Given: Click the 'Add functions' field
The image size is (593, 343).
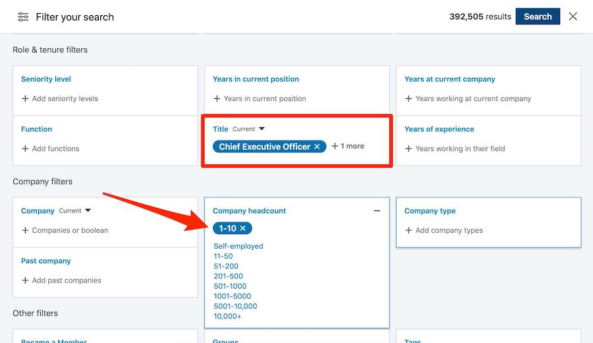Looking at the screenshot, I should pos(55,148).
